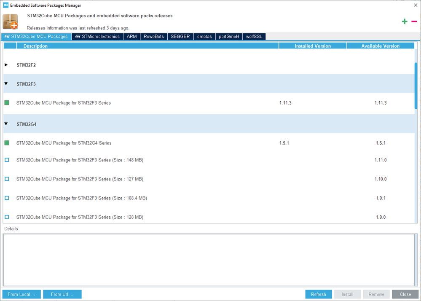
Task: Open the SEGGER tab
Action: coord(180,37)
